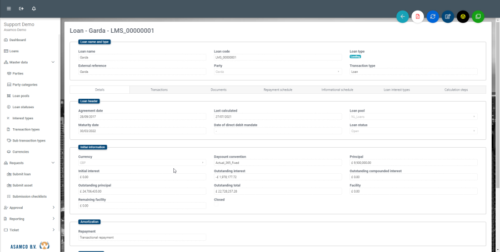Click the Loan name input field
This screenshot has height=252, width=500.
point(142,57)
